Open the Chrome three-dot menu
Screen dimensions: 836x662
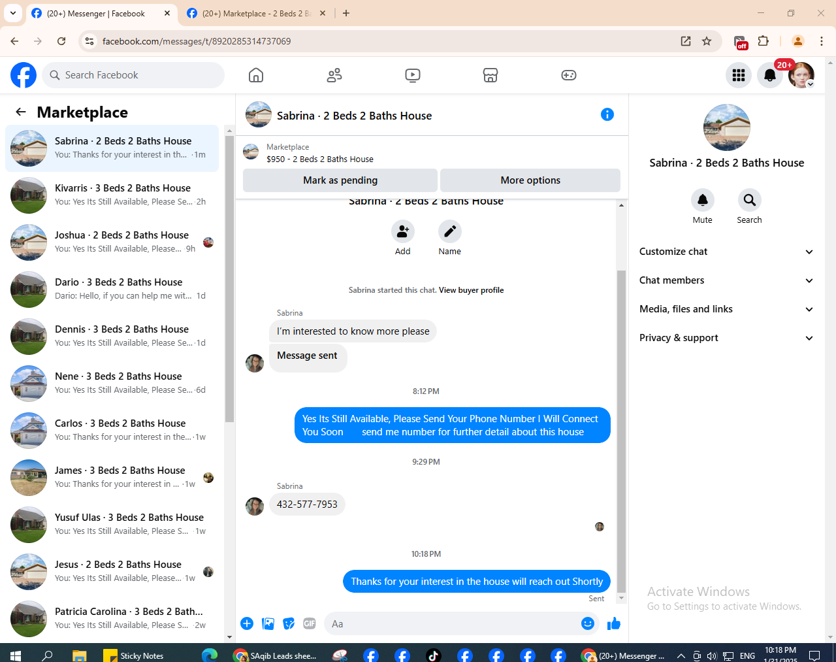(x=822, y=41)
